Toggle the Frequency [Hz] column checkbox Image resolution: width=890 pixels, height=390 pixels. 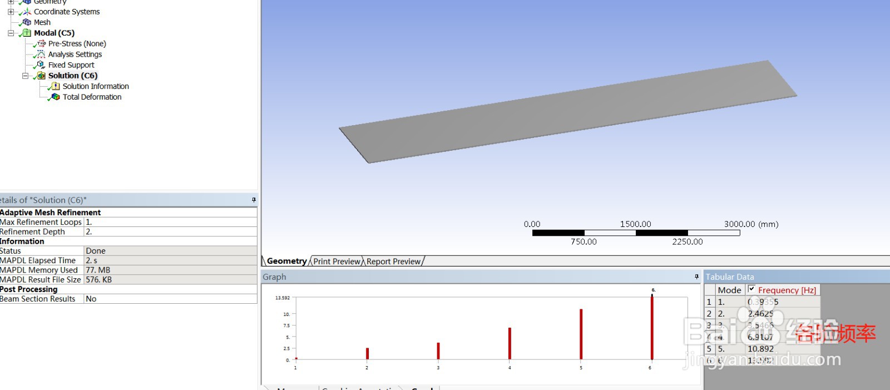(751, 289)
